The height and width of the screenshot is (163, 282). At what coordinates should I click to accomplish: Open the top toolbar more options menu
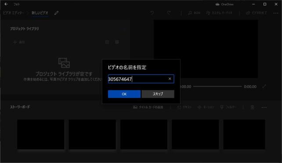tap(276, 13)
